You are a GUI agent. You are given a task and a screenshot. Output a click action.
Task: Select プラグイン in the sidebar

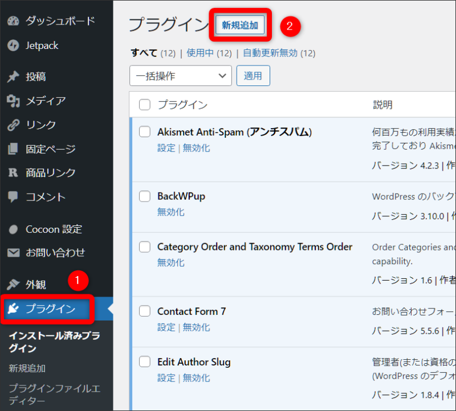tap(51, 309)
